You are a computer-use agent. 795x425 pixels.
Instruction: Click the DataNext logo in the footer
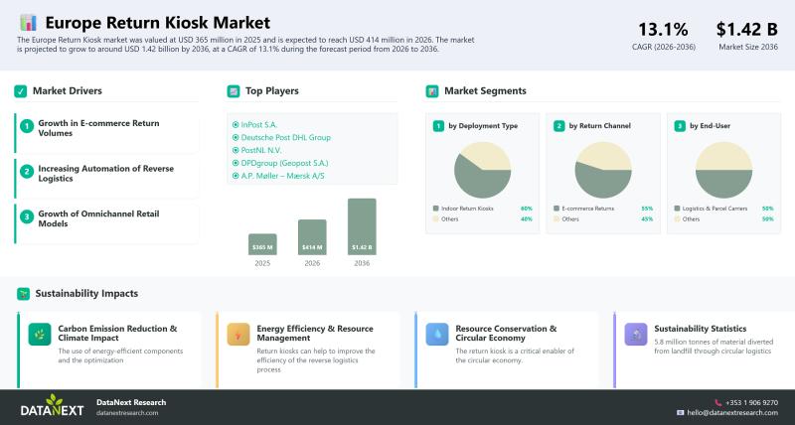point(52,406)
